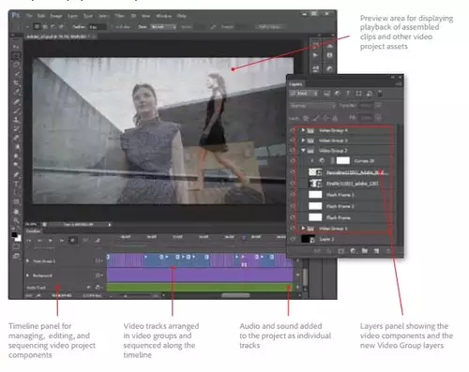Select the Pen tool
469x372 pixels.
pos(16,175)
